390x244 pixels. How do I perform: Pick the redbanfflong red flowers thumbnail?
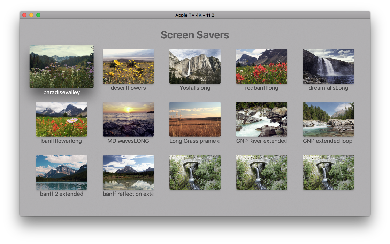262,66
